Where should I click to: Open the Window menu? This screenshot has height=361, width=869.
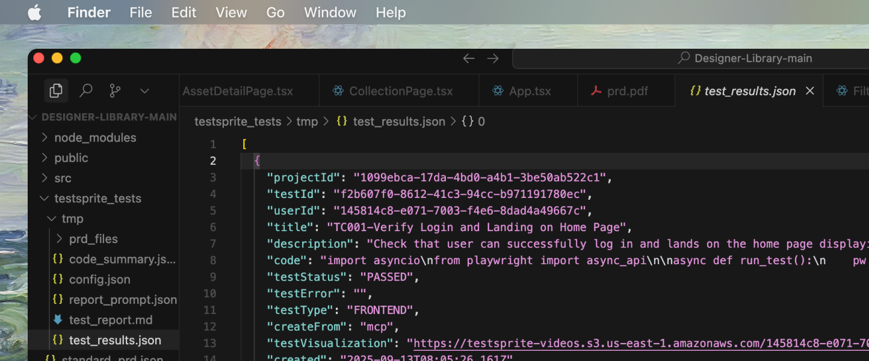click(x=330, y=13)
